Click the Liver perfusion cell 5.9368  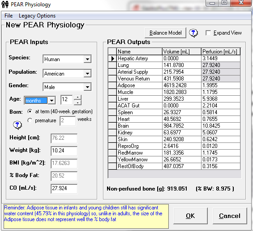(221, 99)
